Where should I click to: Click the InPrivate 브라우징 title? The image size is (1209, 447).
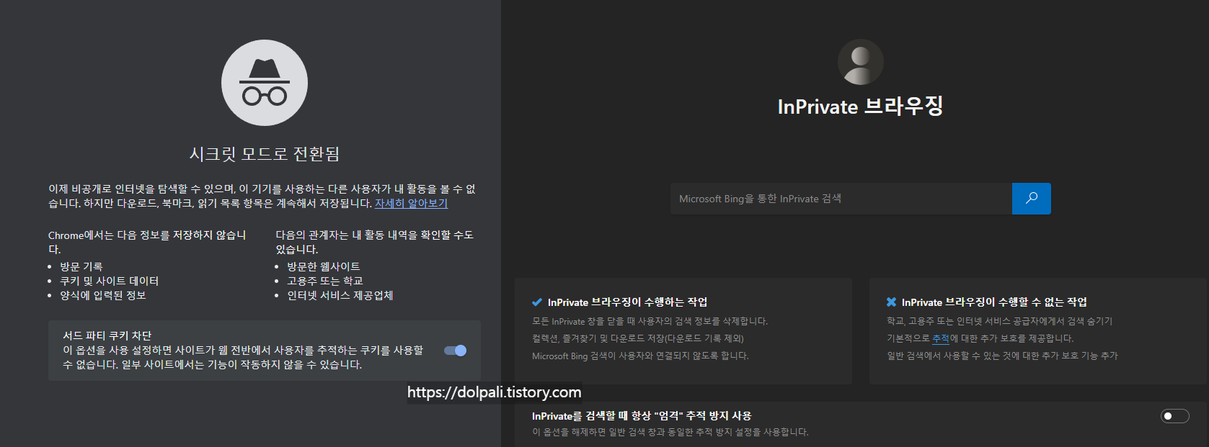point(861,107)
